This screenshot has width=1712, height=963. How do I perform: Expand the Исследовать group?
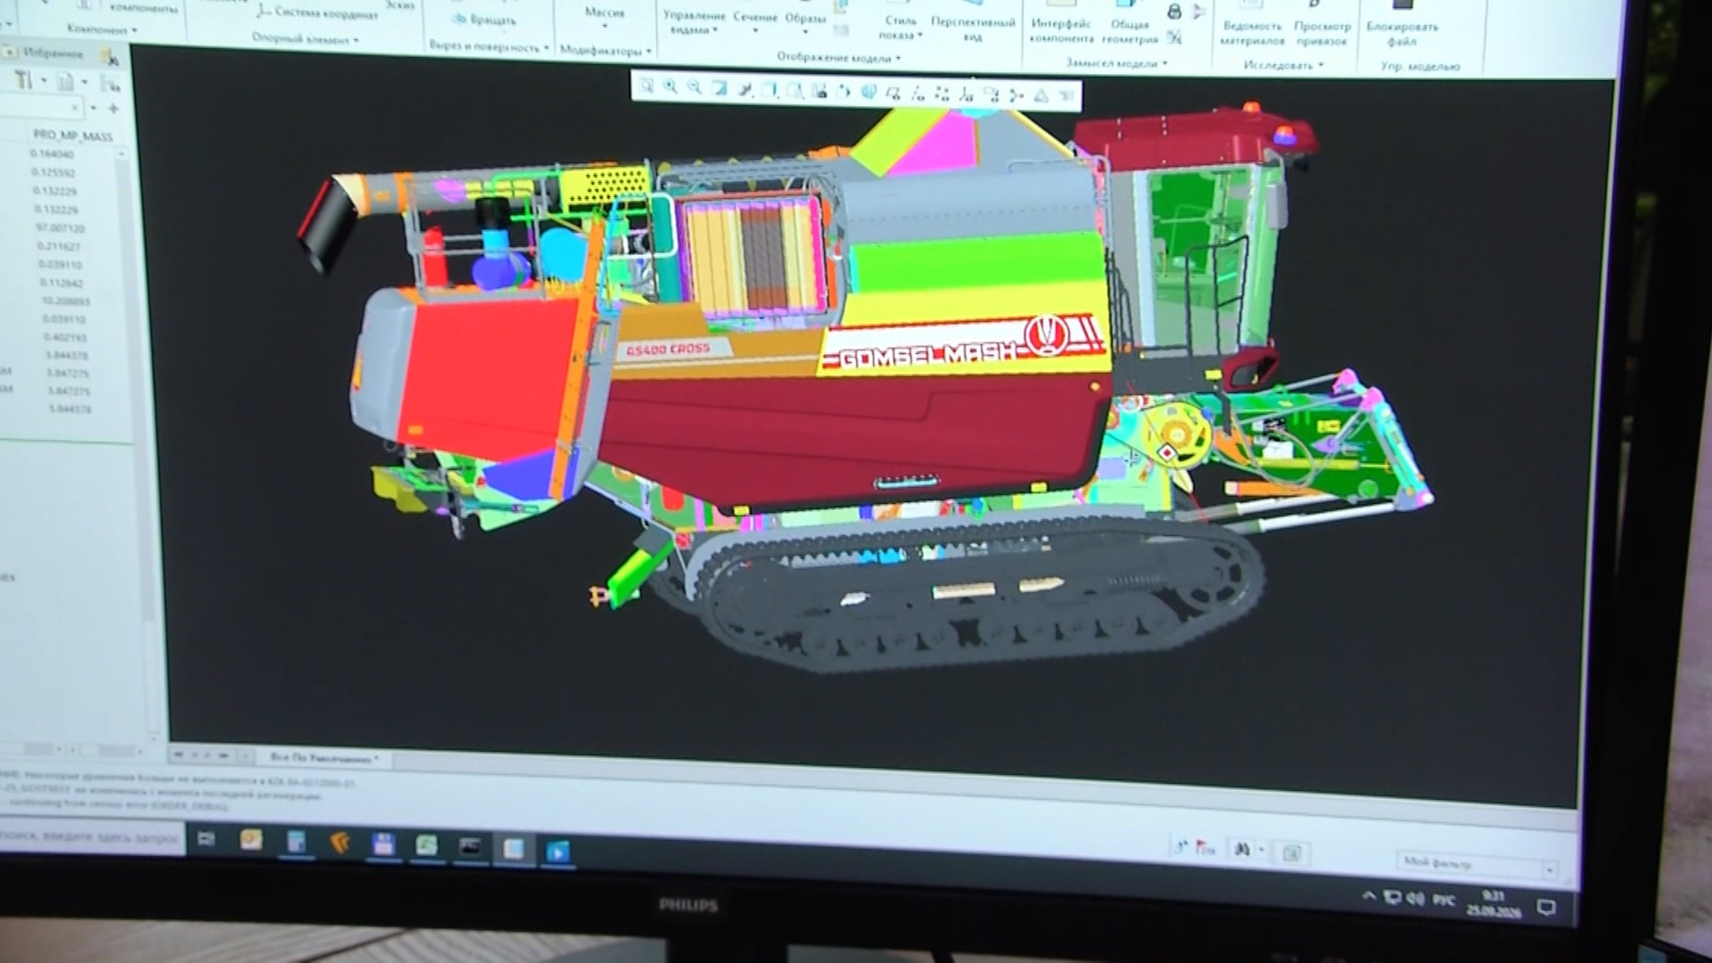(x=1283, y=65)
